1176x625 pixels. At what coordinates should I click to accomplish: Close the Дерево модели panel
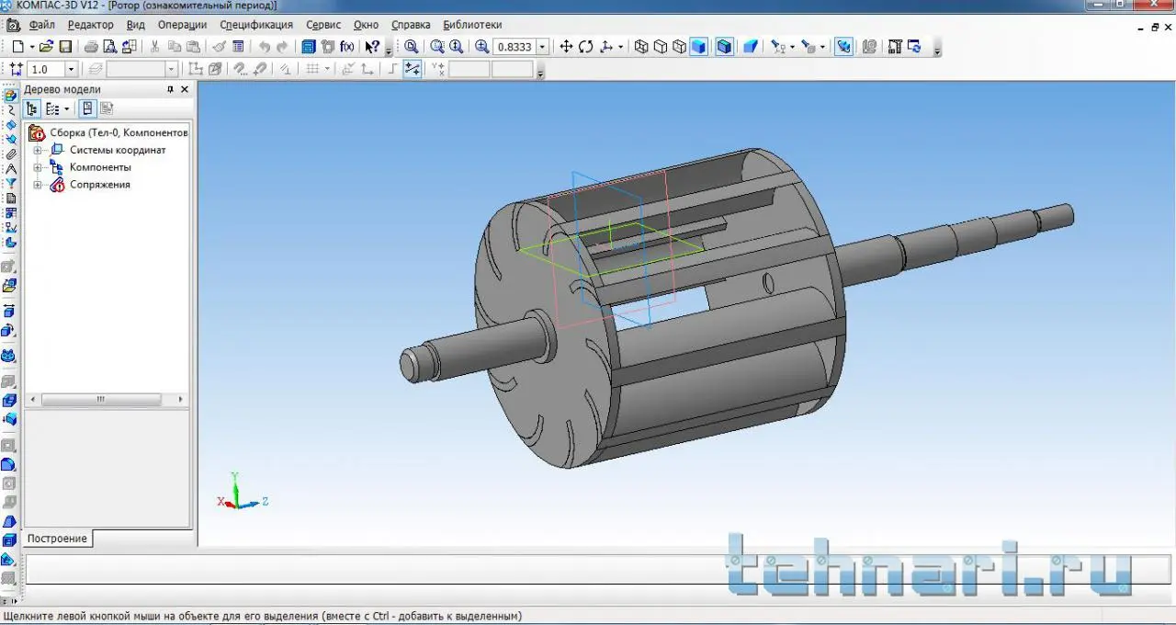tap(185, 89)
